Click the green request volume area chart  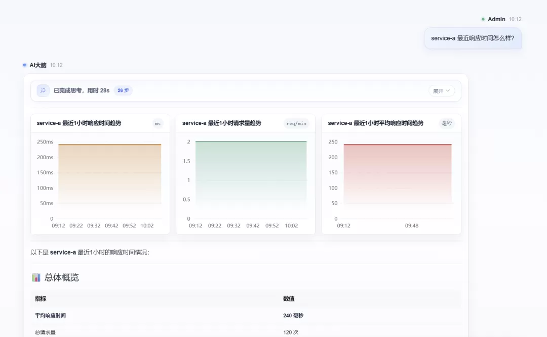[251, 172]
